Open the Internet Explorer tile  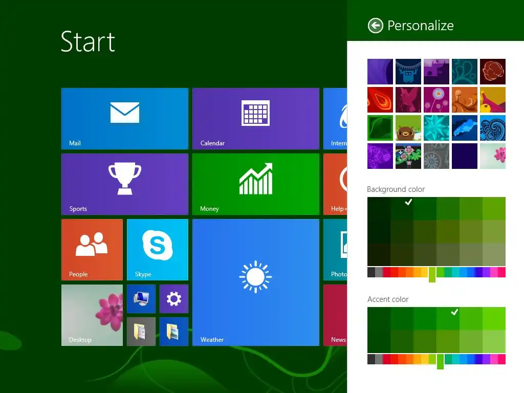point(335,119)
